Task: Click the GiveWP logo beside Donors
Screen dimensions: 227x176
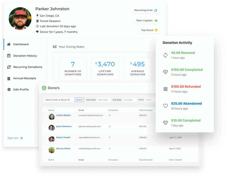Action: click(44, 88)
